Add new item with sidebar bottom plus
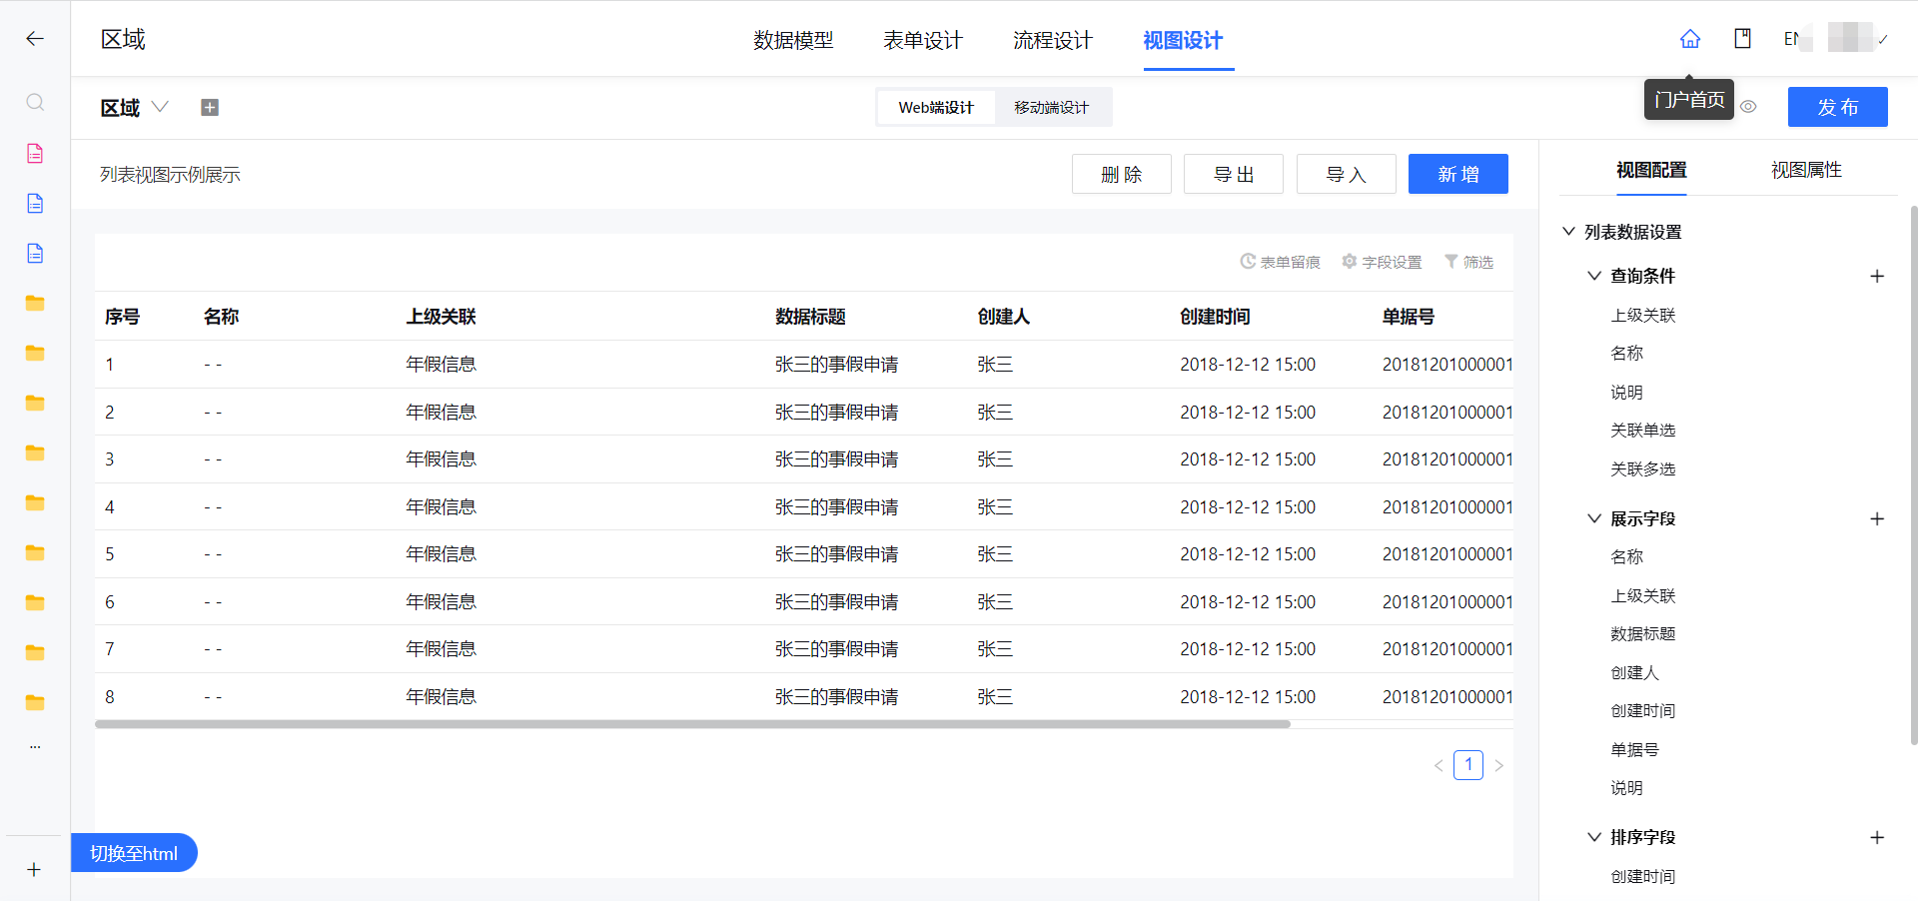 click(34, 869)
